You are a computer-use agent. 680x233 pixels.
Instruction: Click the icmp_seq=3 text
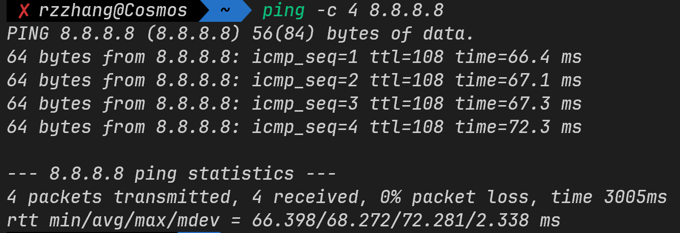[x=305, y=104]
